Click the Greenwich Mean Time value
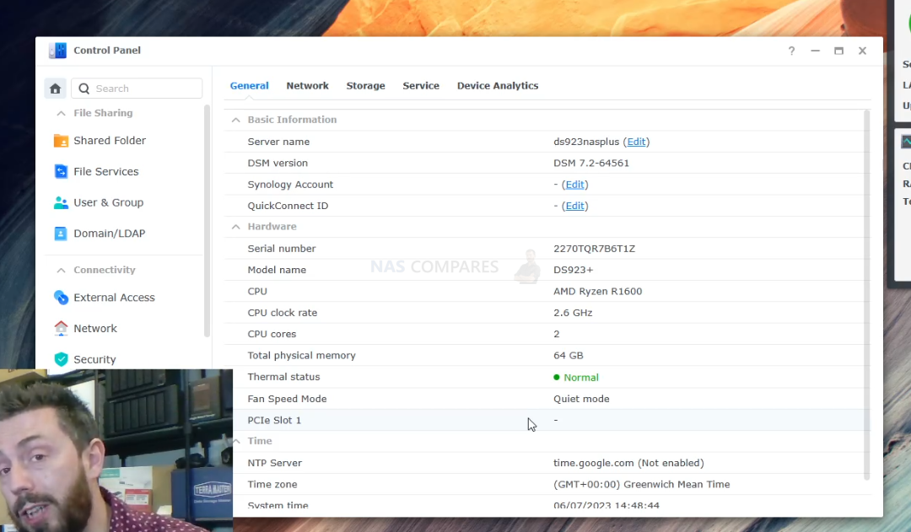 [641, 485]
